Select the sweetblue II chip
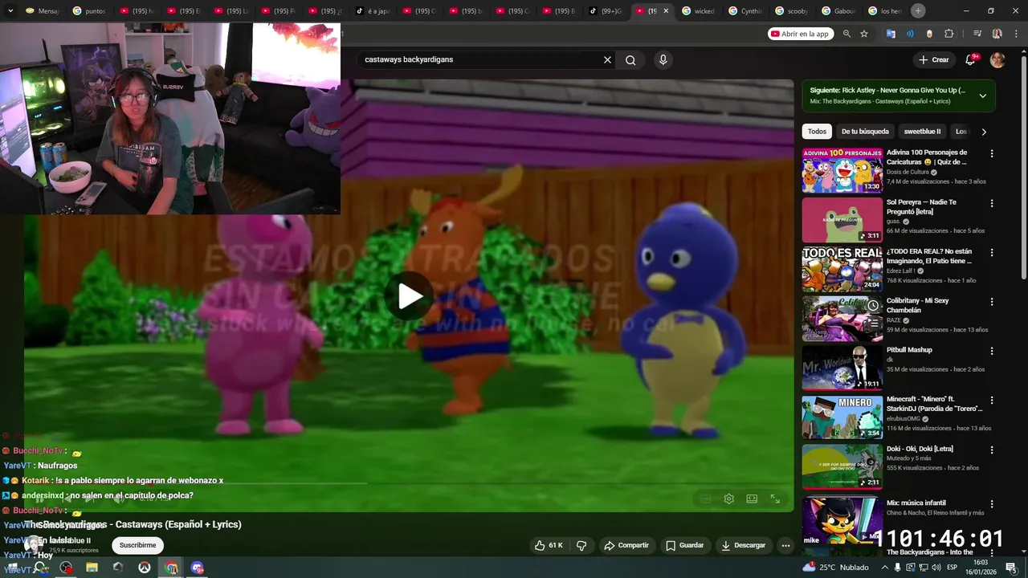 click(922, 132)
